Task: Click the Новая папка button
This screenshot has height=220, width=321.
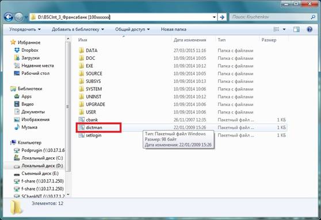Action: point(174,29)
